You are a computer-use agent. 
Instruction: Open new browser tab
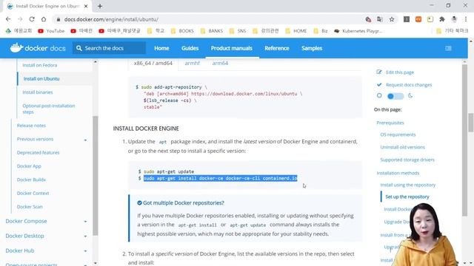pyautogui.click(x=100, y=6)
